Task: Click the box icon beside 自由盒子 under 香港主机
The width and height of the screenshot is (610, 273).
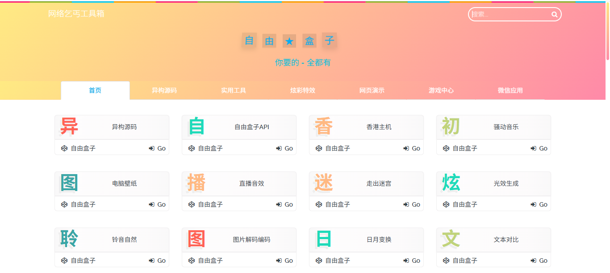Action: coord(318,148)
